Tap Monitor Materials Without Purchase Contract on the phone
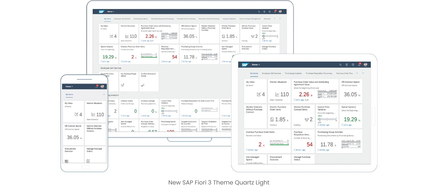This screenshot has width=439, height=190. [x=96, y=134]
